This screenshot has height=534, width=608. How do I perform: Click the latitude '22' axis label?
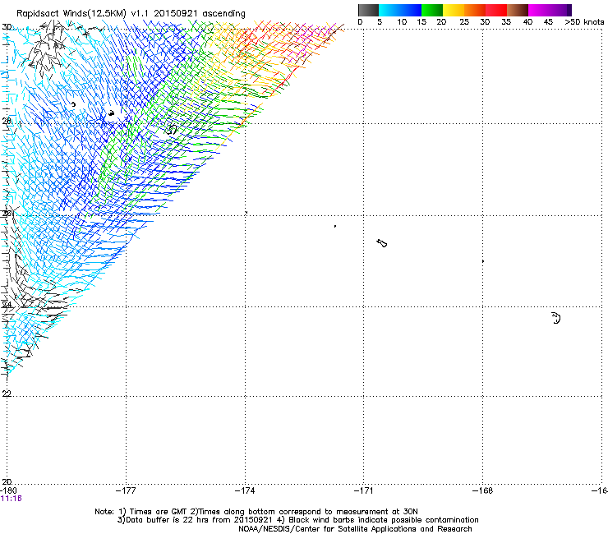[x=7, y=394]
